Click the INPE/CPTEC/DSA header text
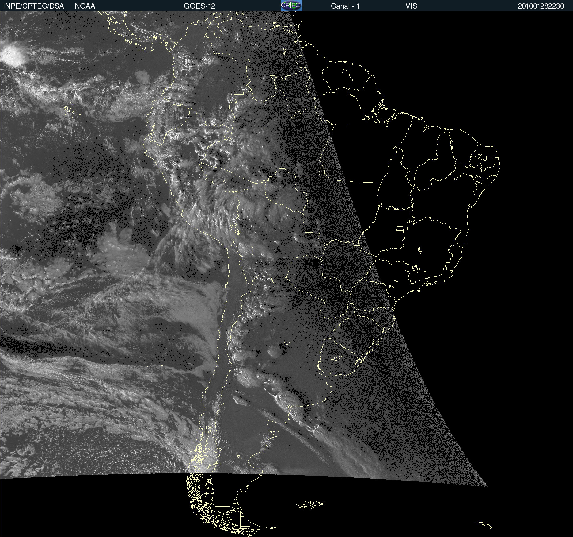Screen dimensions: 573x537 click(x=33, y=6)
